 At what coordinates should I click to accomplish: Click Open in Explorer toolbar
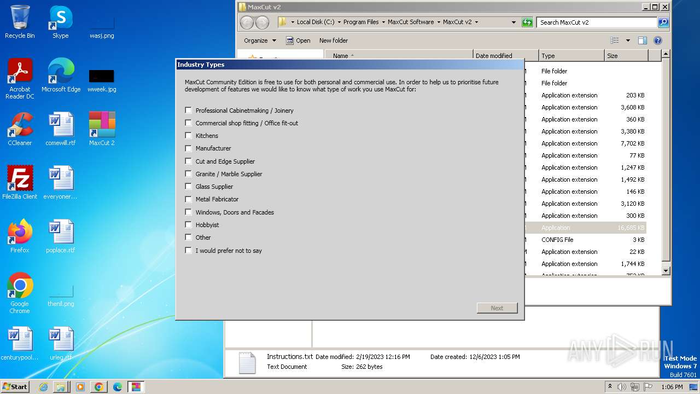(x=298, y=40)
